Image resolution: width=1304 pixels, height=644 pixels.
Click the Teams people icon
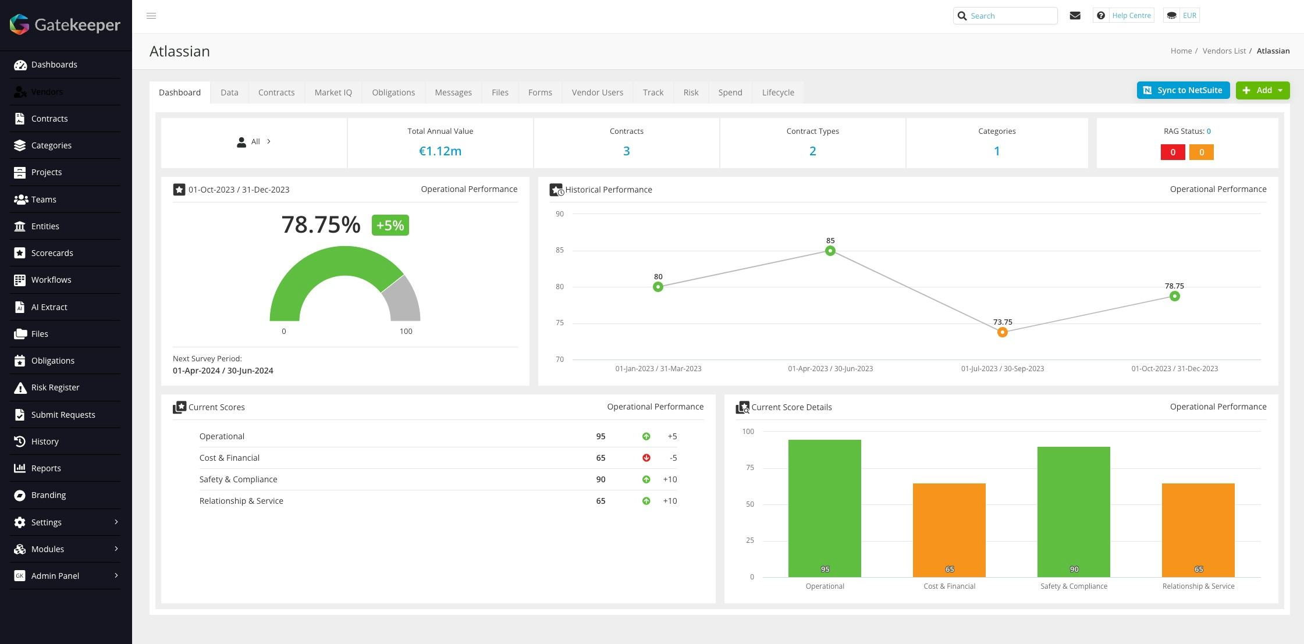click(21, 200)
